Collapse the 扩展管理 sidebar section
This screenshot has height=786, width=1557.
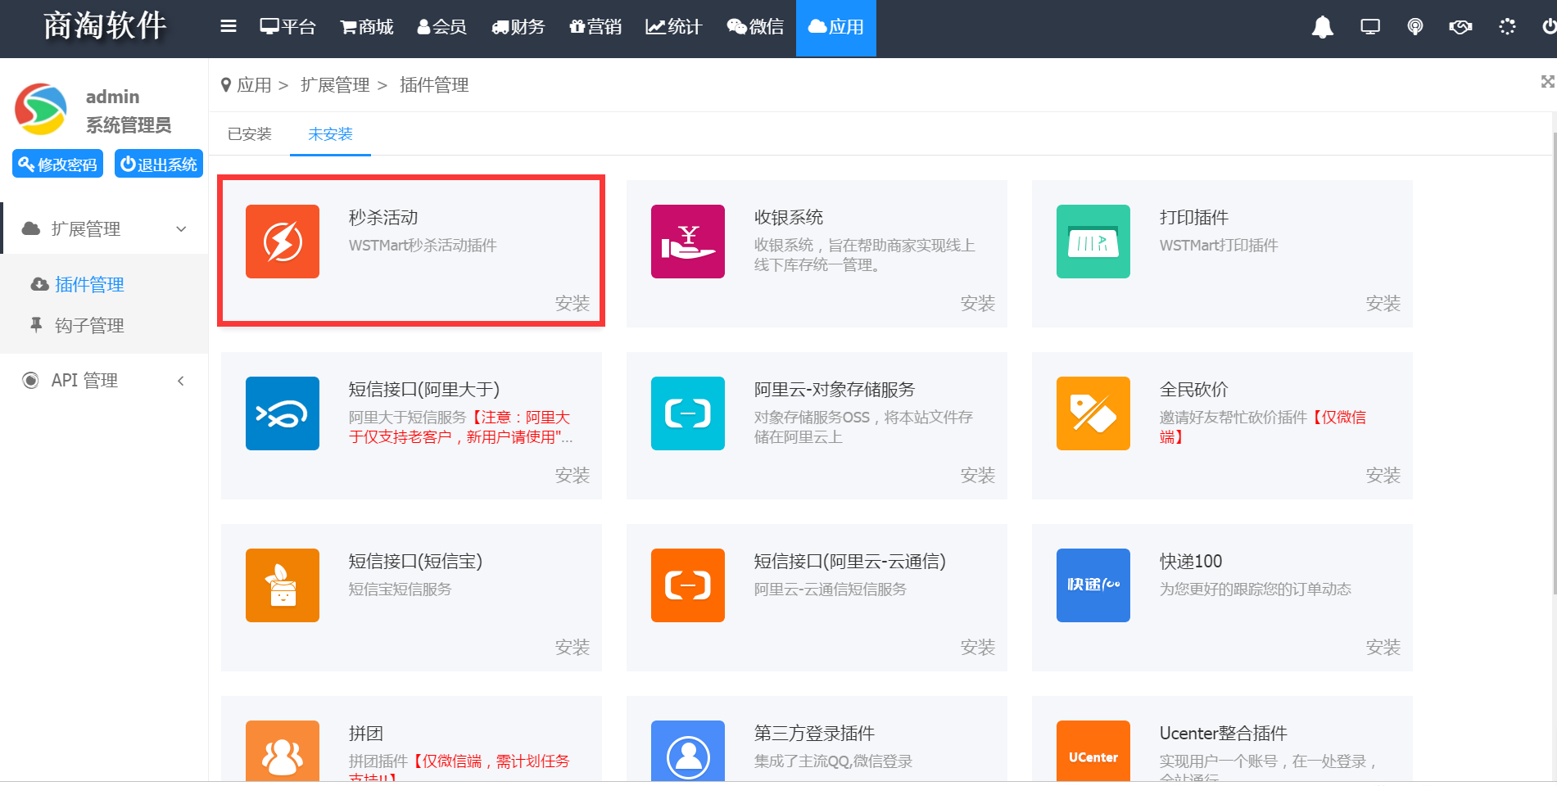105,228
